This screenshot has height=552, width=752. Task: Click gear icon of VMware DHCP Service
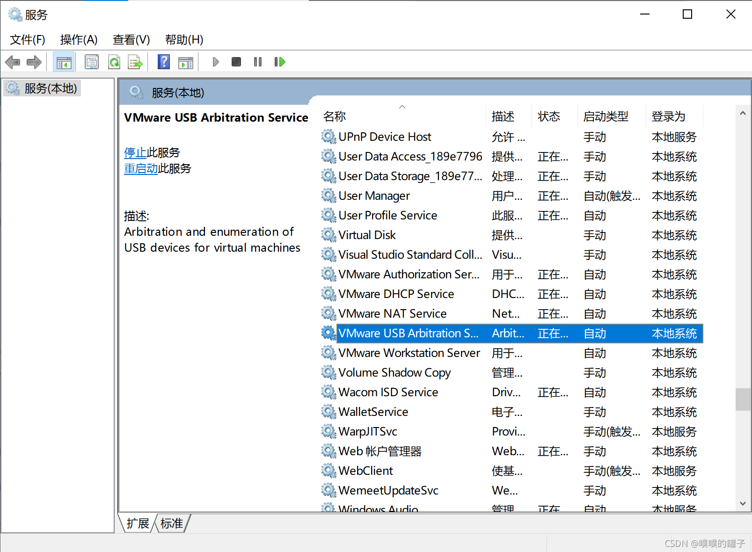(x=329, y=294)
